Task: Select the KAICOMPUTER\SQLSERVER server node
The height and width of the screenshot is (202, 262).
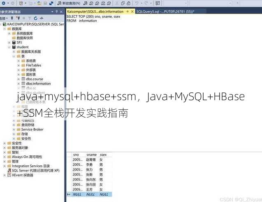Action: coord(36,24)
